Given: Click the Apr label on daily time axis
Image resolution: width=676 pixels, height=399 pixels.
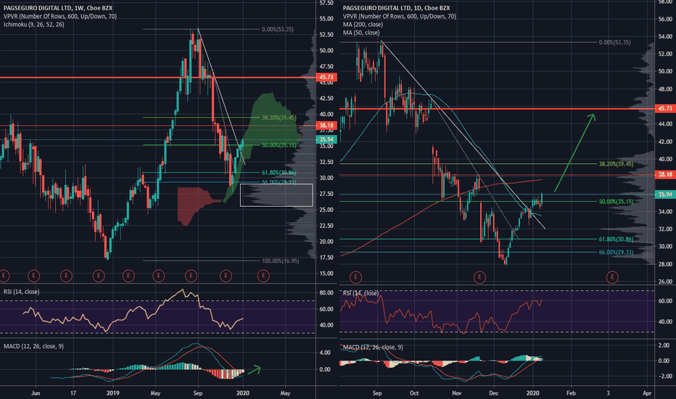Looking at the screenshot, I should (647, 393).
